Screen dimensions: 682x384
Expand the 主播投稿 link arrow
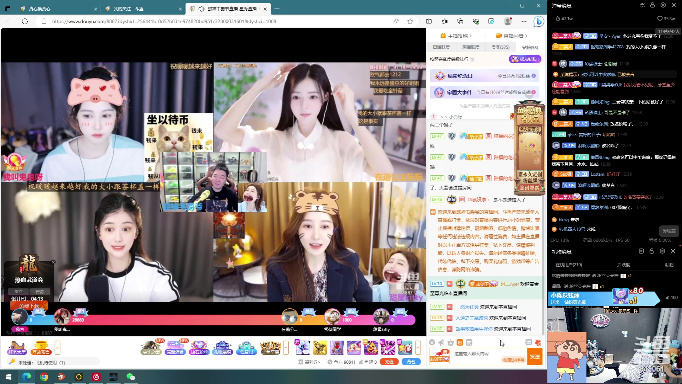471,36
